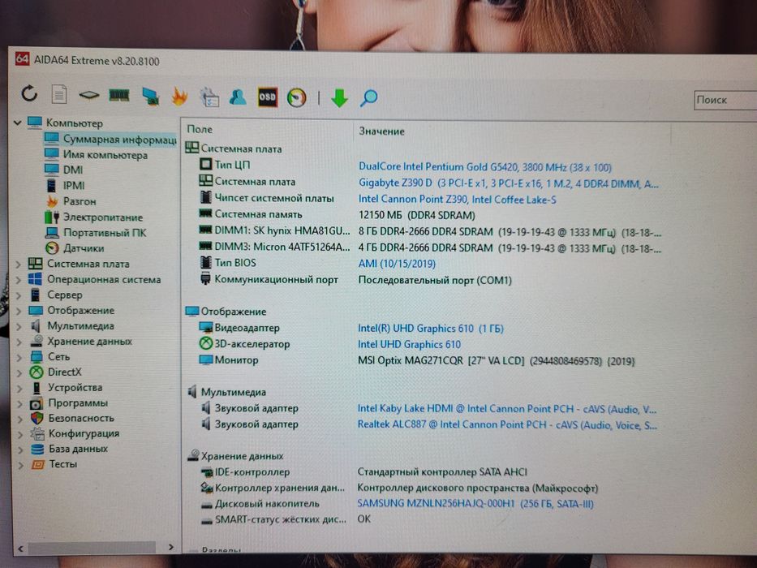Open the Report page icon
This screenshot has height=568, width=757.
pyautogui.click(x=59, y=94)
